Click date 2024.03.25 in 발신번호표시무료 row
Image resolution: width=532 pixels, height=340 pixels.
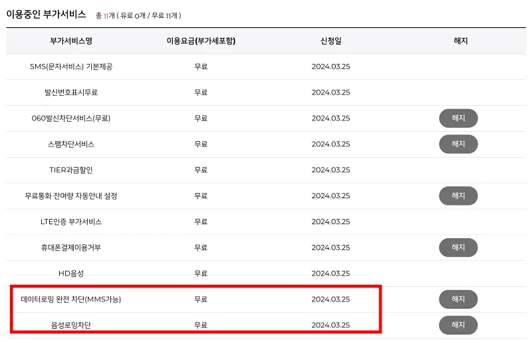tap(331, 92)
